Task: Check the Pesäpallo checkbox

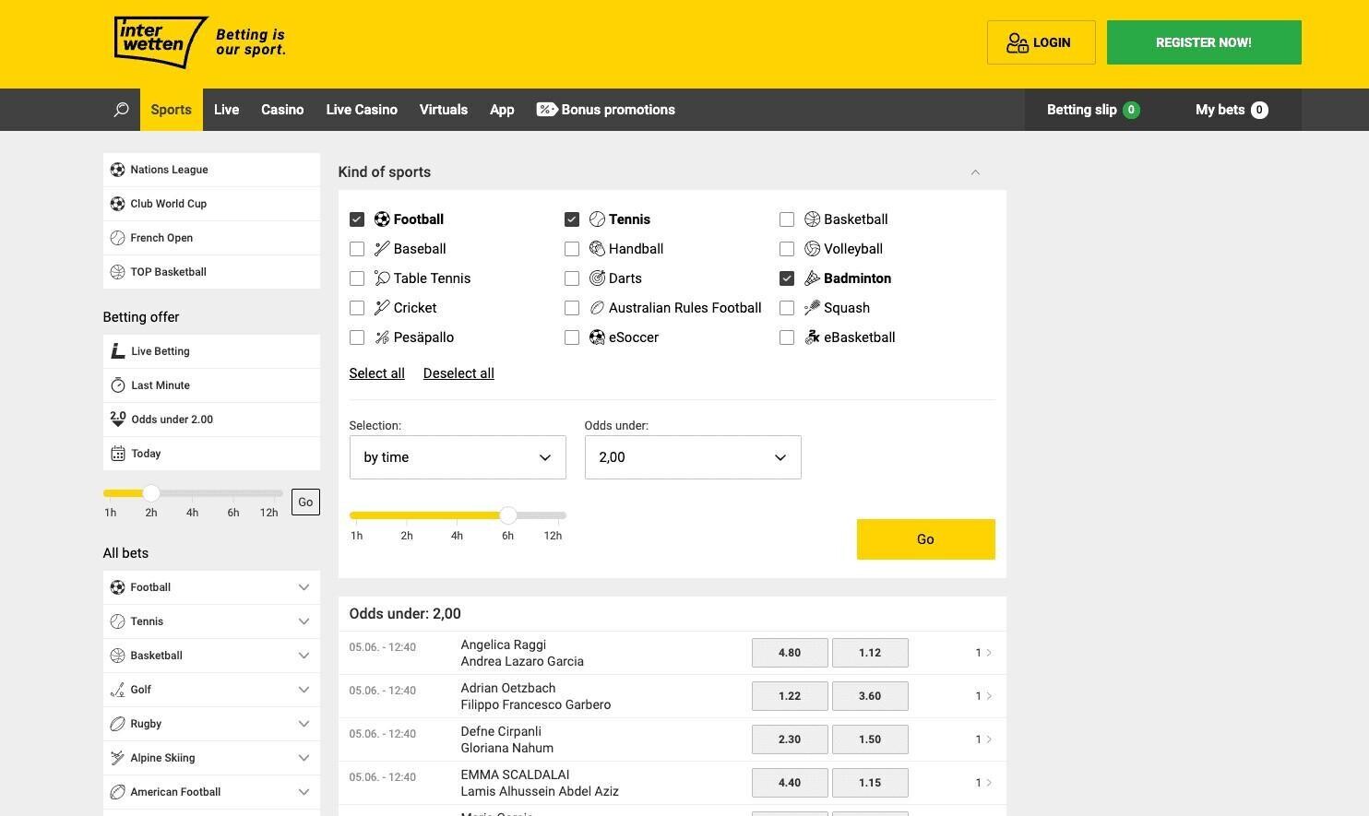Action: [x=357, y=337]
